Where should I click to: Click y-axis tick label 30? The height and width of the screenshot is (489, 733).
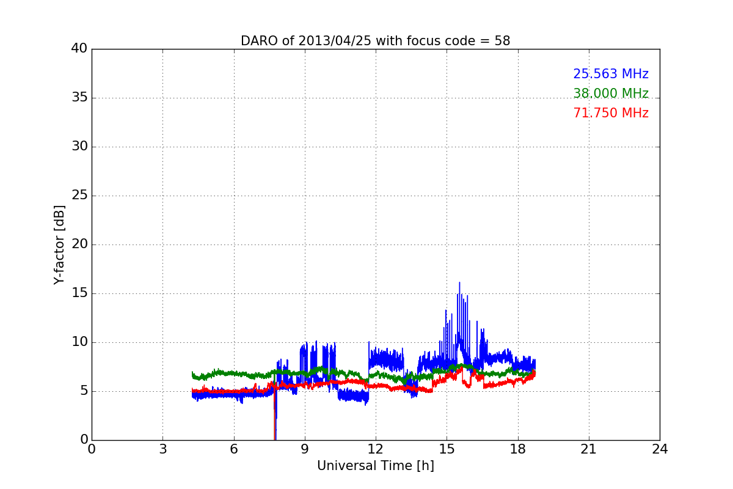pyautogui.click(x=79, y=147)
